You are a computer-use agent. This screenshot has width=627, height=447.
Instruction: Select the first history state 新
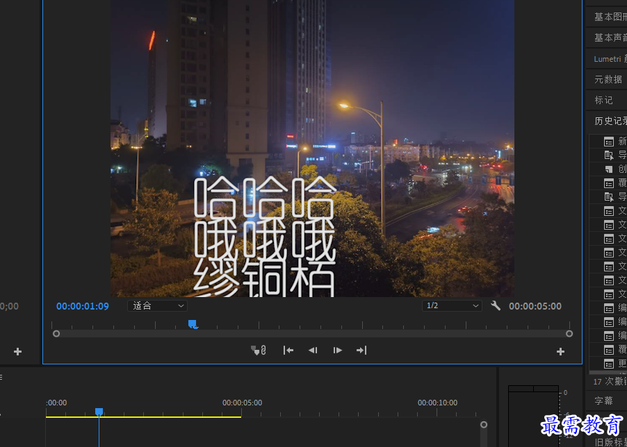608,142
